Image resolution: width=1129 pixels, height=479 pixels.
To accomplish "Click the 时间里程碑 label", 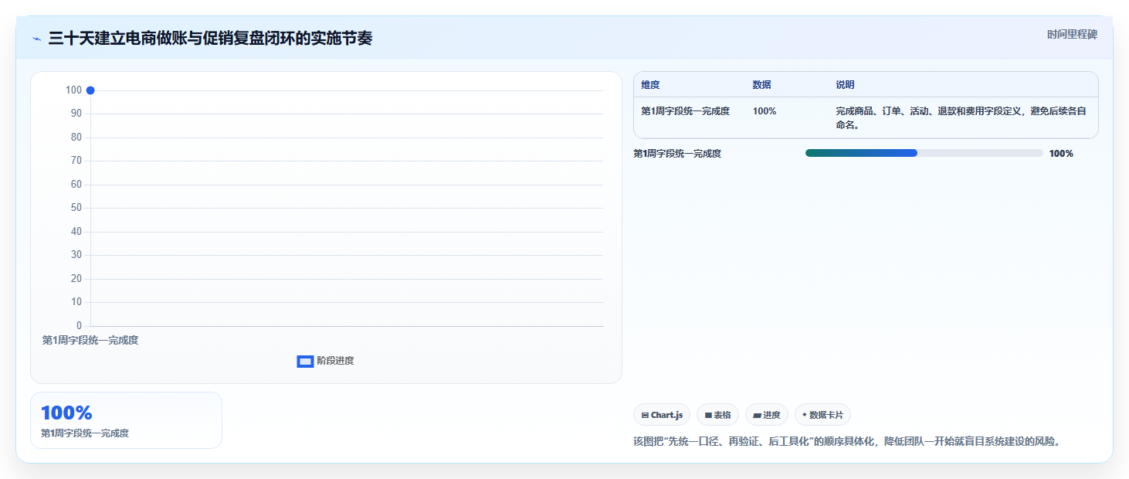I will coord(1072,35).
